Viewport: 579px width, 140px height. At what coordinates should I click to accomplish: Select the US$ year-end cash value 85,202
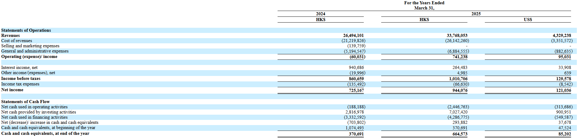564,134
